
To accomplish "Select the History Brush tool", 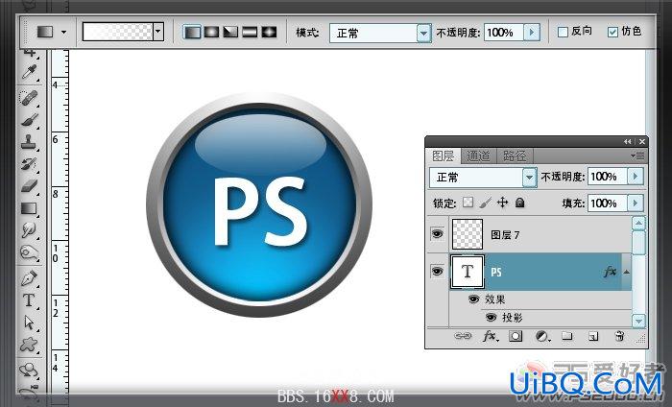I will click(x=29, y=164).
